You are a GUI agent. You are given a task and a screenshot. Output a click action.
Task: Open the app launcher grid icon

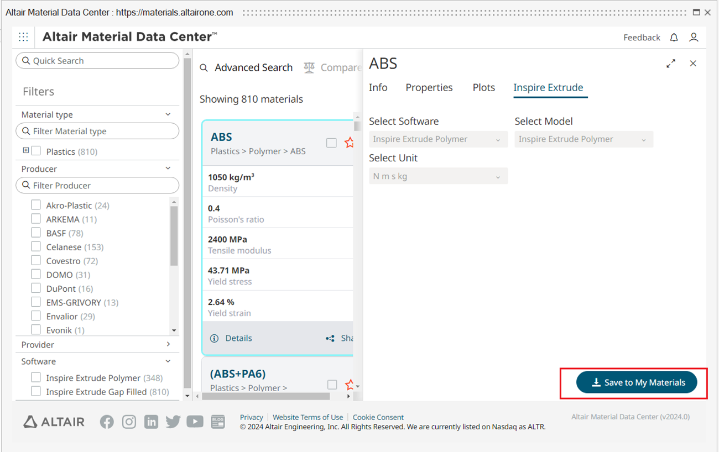[x=23, y=37]
